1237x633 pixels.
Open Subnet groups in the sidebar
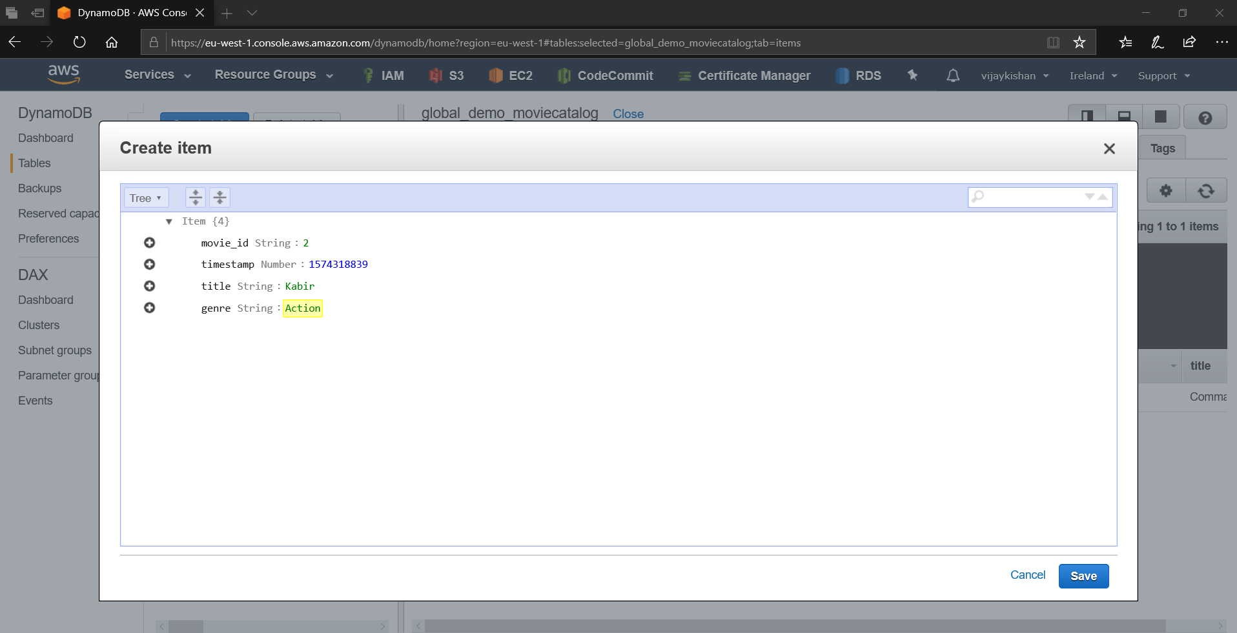coord(55,350)
